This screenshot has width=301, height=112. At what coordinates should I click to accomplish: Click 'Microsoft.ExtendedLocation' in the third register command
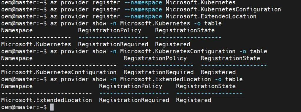211,16
